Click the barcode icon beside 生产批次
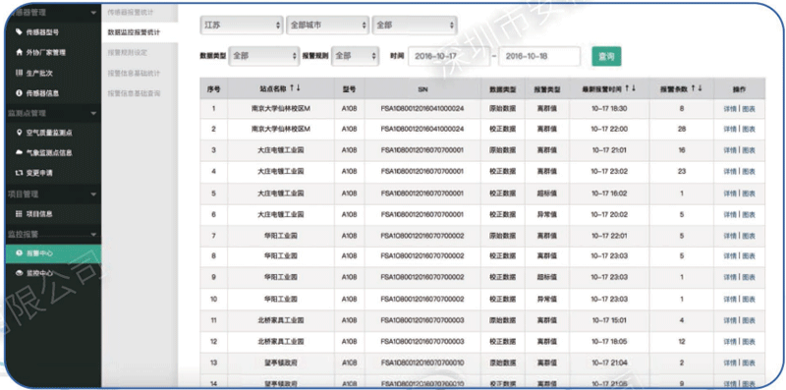 (19, 73)
